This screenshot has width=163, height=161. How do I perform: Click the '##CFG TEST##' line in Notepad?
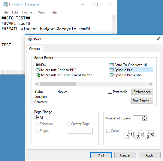tap(16, 18)
